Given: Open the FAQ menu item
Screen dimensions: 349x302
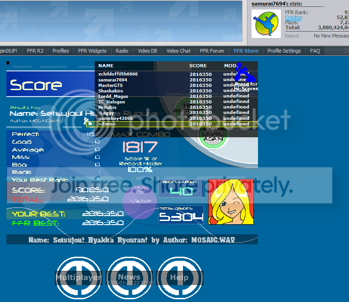Looking at the screenshot, I should click(x=315, y=51).
